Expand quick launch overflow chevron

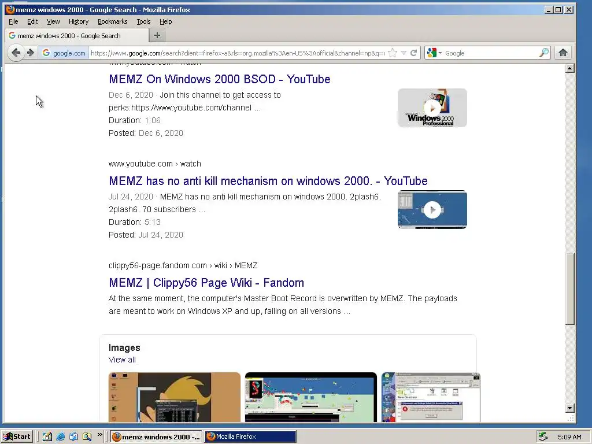click(x=99, y=435)
